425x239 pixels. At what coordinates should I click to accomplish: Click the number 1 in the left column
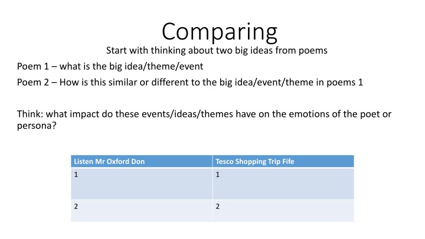point(76,175)
